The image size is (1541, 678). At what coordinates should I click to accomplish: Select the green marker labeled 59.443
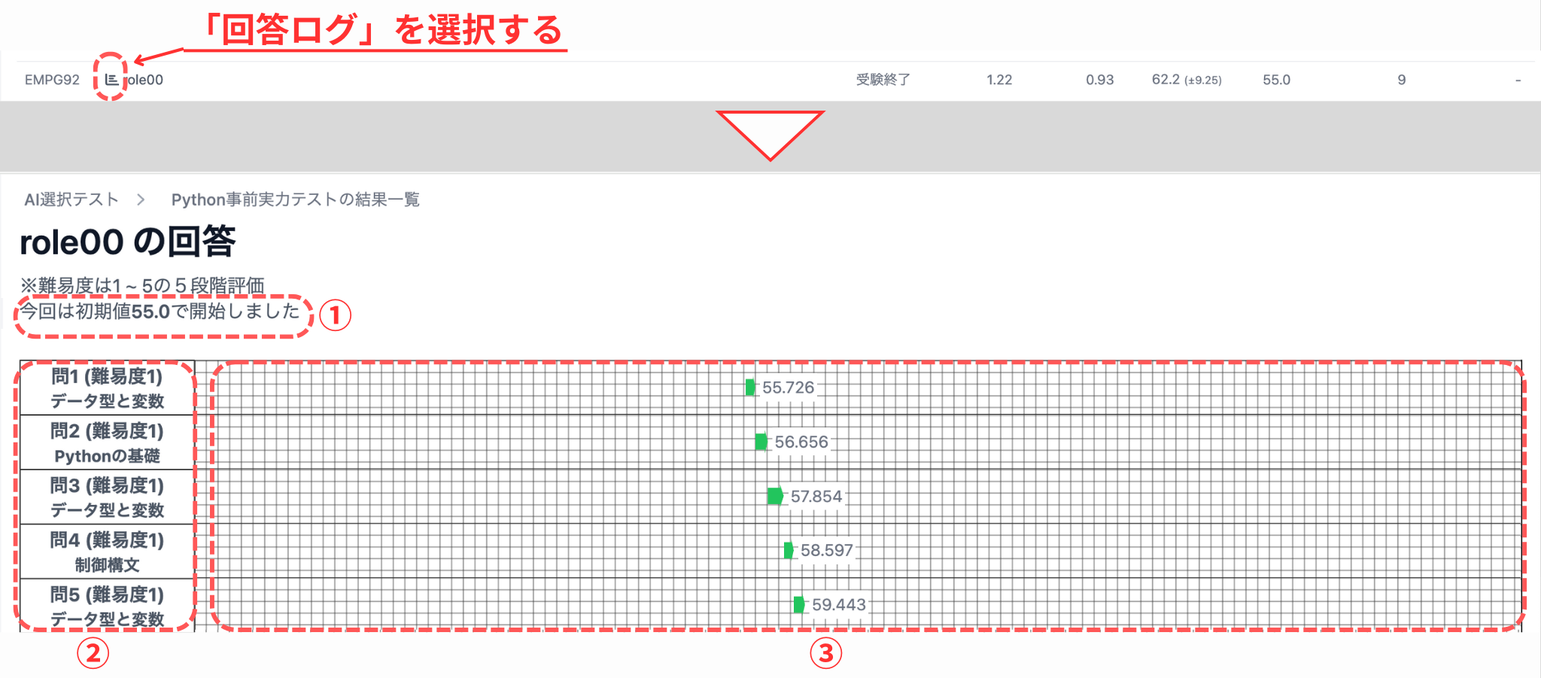tap(798, 605)
